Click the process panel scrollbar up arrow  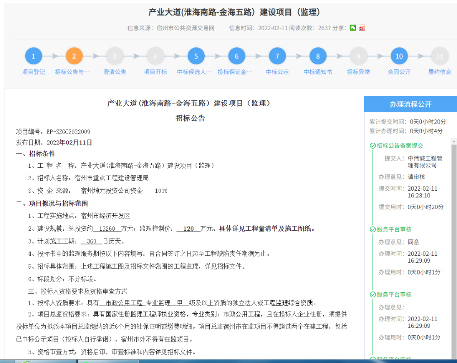(x=454, y=142)
